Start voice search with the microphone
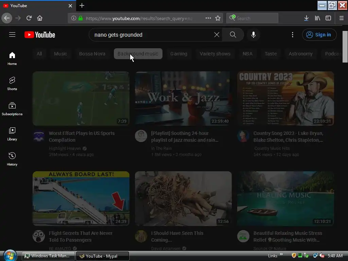Viewport: 348px width, 261px height. (x=254, y=35)
